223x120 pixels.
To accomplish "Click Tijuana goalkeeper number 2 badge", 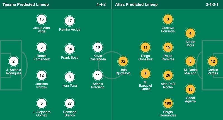I will tap(14, 61).
